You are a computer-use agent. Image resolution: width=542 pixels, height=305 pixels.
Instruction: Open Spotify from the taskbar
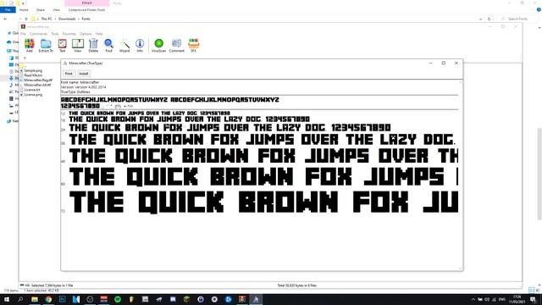(x=118, y=299)
